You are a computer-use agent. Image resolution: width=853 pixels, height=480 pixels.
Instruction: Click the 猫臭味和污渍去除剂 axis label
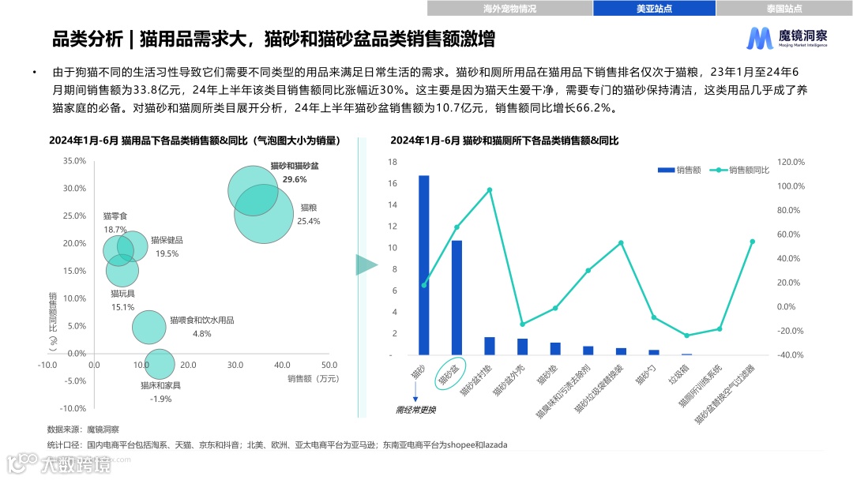coord(563,392)
